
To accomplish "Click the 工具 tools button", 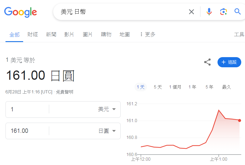I will pyautogui.click(x=239, y=35).
